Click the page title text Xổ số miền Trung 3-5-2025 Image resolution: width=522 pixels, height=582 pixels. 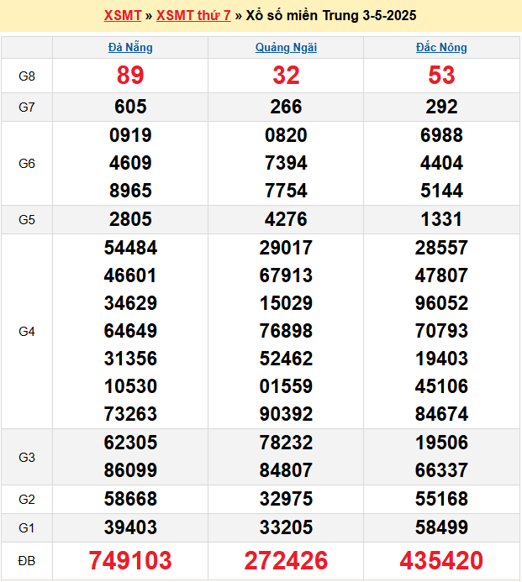[332, 16]
